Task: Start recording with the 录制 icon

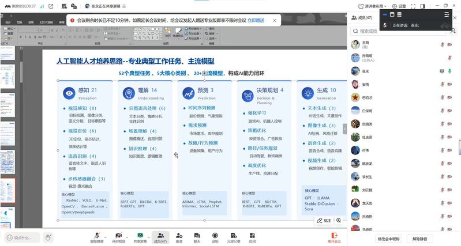Action: (x=215, y=236)
